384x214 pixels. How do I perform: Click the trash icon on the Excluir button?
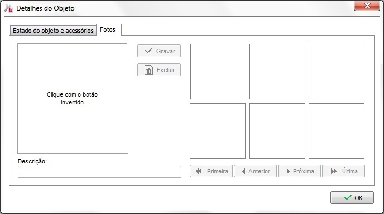tap(148, 70)
